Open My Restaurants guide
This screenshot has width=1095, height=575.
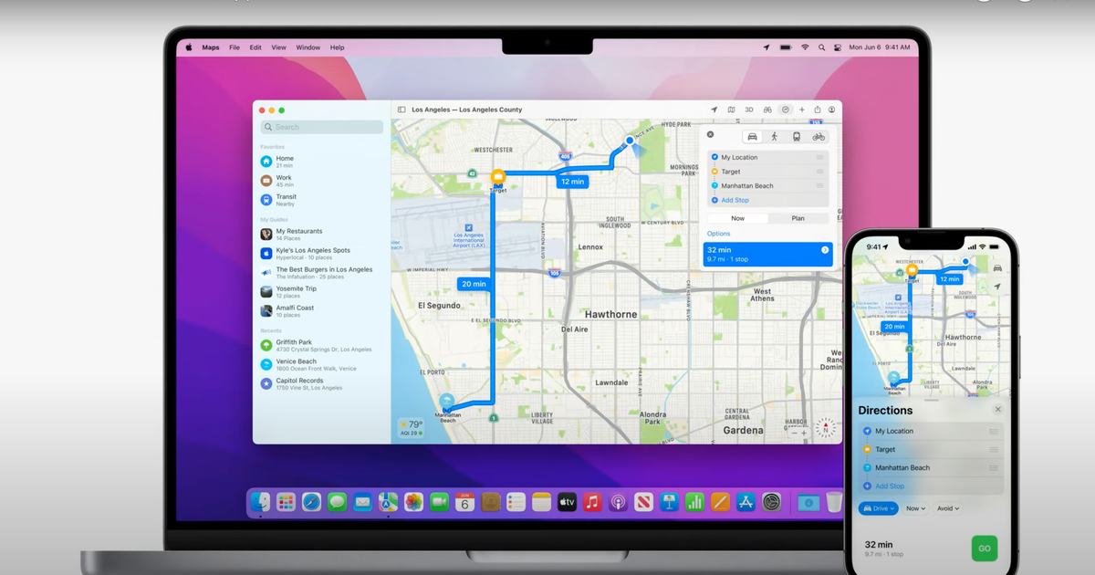[322, 234]
